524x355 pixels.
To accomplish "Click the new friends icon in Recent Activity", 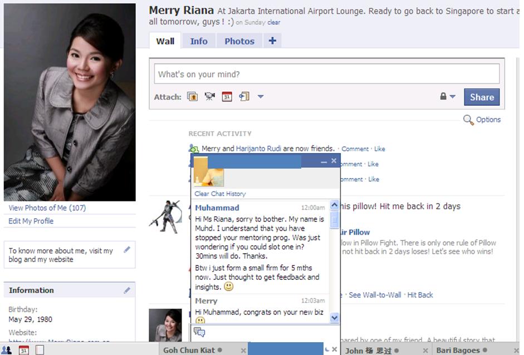I will pos(194,148).
